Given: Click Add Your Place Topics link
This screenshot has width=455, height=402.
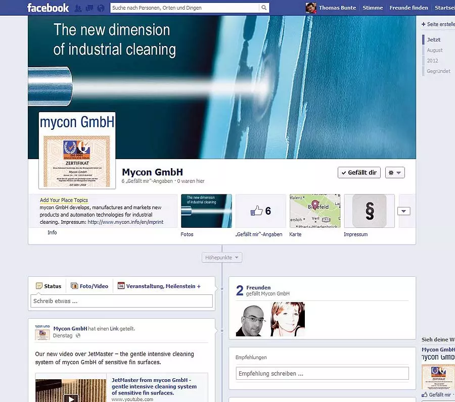Looking at the screenshot, I should (x=64, y=200).
